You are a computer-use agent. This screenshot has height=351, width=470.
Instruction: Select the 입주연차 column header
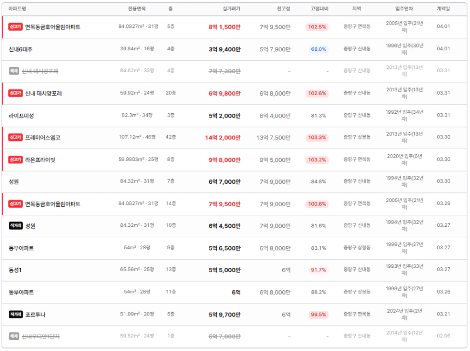click(404, 9)
